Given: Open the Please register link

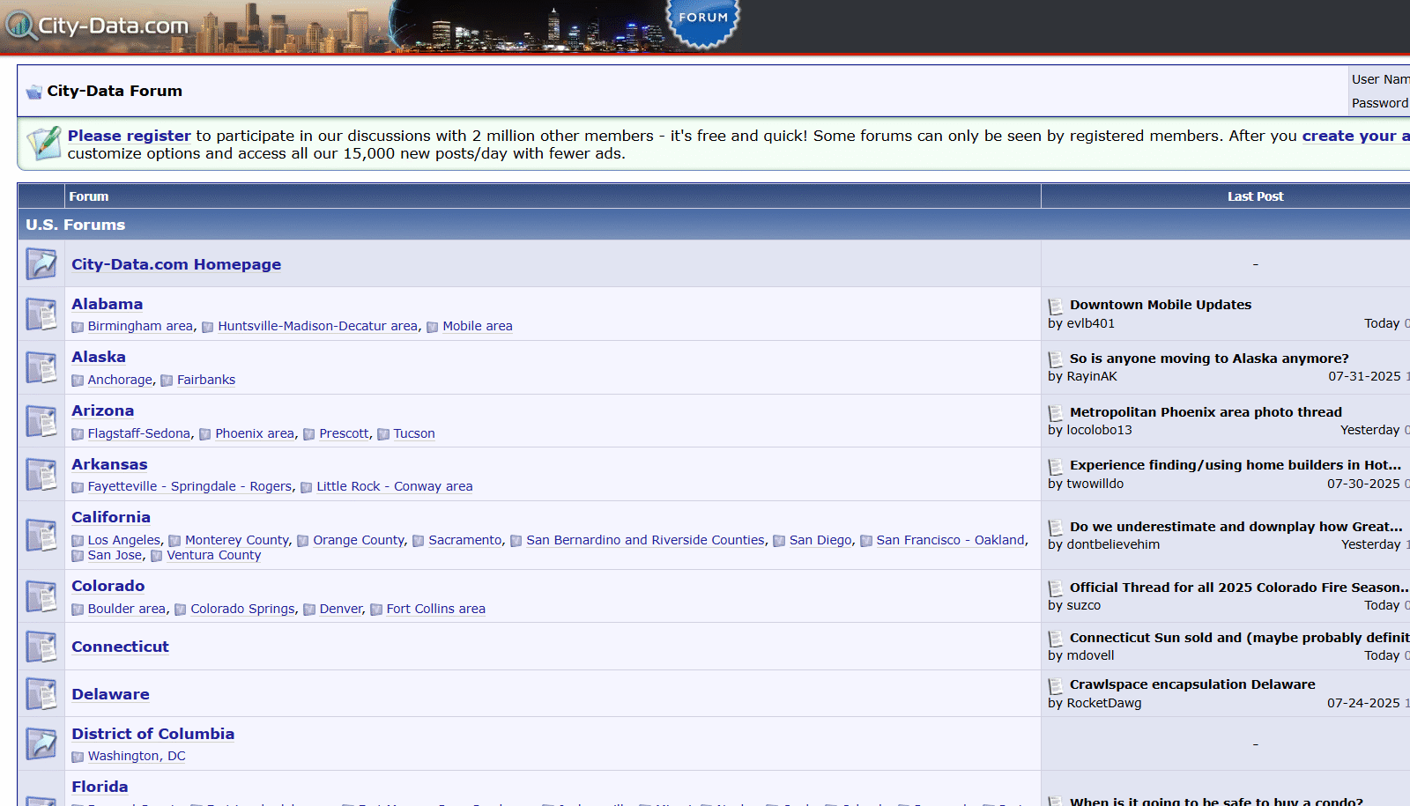Looking at the screenshot, I should 130,136.
